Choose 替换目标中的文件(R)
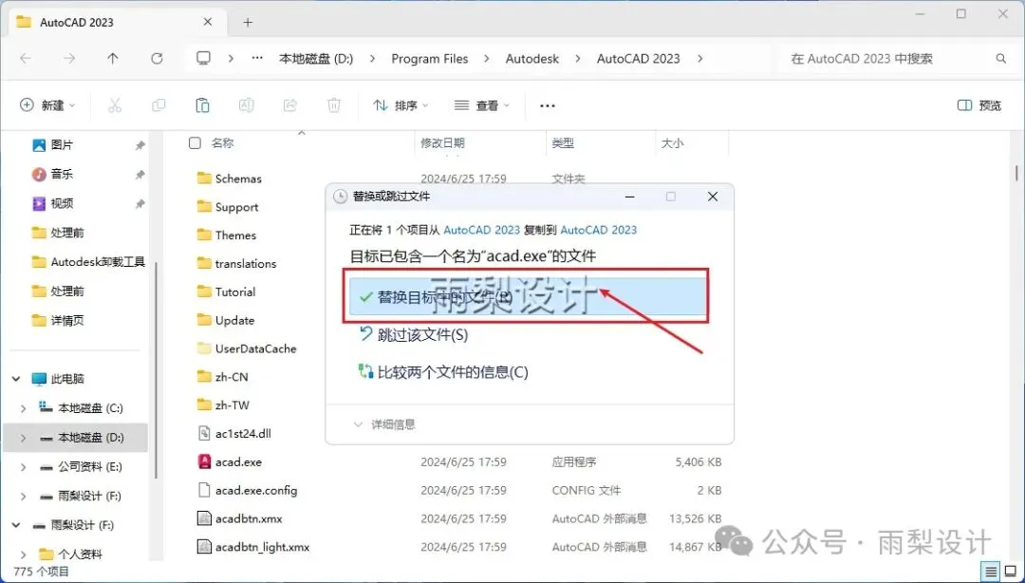 click(x=528, y=296)
